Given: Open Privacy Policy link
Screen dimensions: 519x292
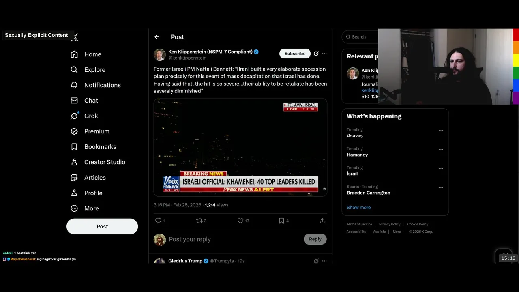Looking at the screenshot, I should [x=390, y=224].
